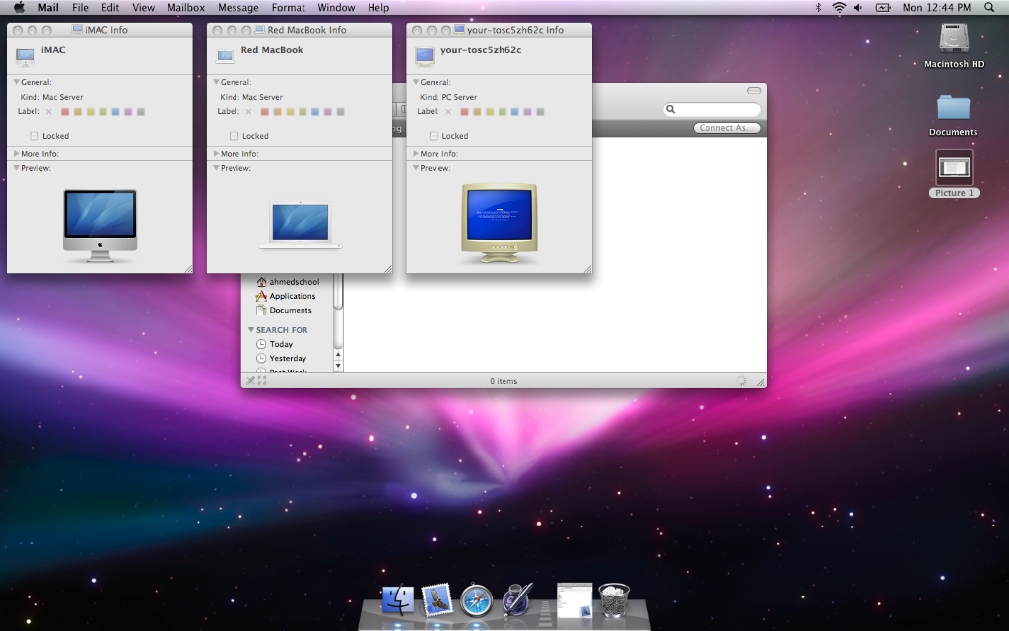Click the Finder toolbar toggle pill button
Viewport: 1009px width, 631px height.
point(754,90)
